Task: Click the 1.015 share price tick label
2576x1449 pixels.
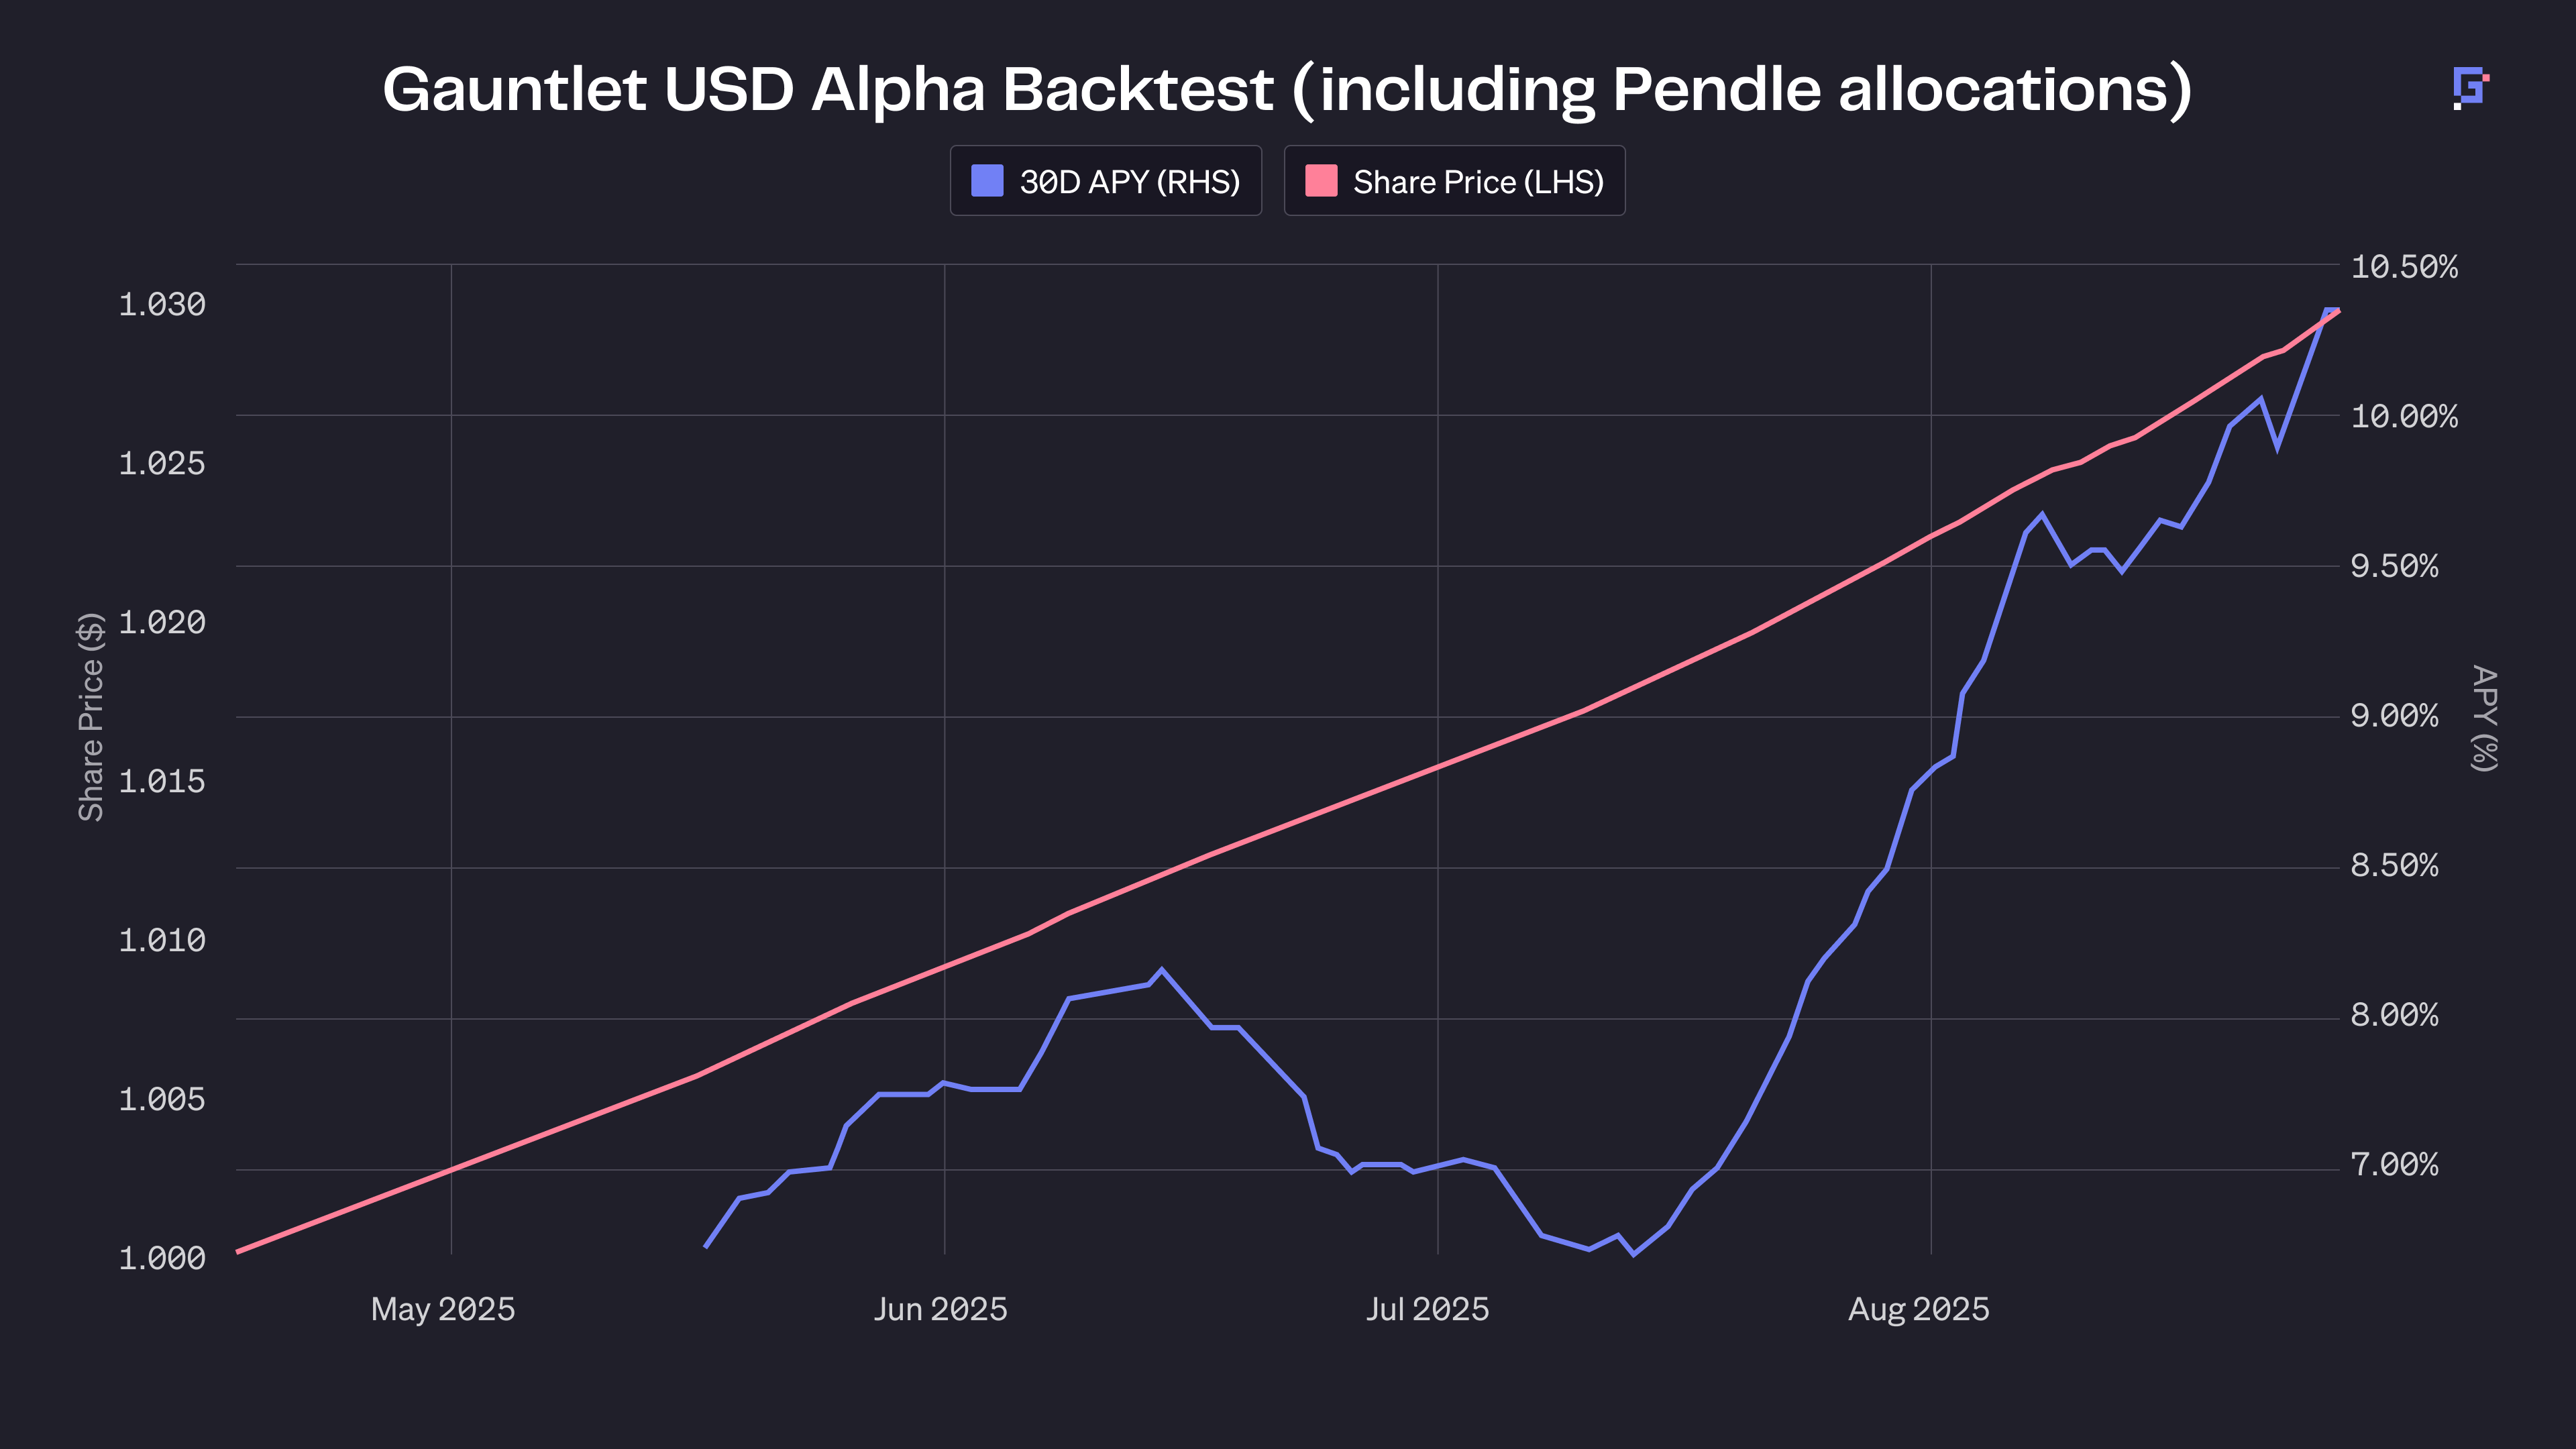Action: 162,781
